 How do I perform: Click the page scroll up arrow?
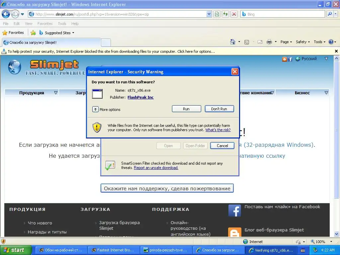(337, 58)
